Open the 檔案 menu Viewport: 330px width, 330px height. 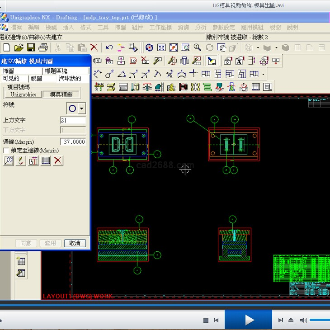[17, 27]
